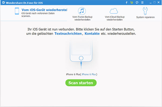
Task: Click 'Wondershare Dr.Fone für iOS' title text
Action: coord(24,3)
